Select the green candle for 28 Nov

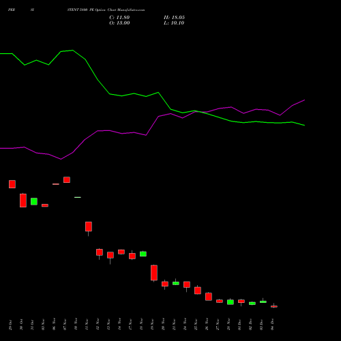231,302
